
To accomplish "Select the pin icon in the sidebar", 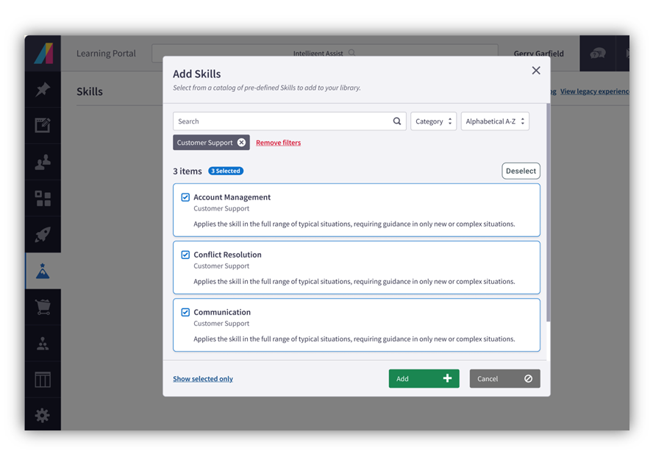I will pyautogui.click(x=43, y=91).
